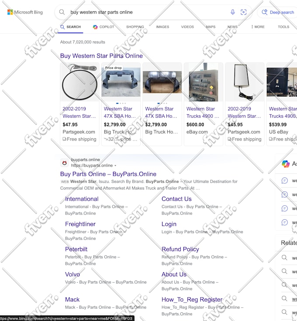Click the search query input field

148,12
